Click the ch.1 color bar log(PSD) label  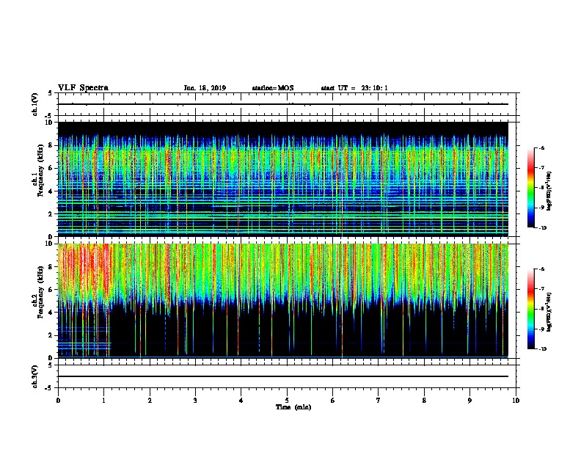click(549, 191)
